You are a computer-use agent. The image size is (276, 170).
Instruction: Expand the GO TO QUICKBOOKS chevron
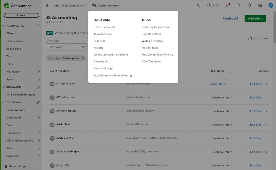point(84,5)
